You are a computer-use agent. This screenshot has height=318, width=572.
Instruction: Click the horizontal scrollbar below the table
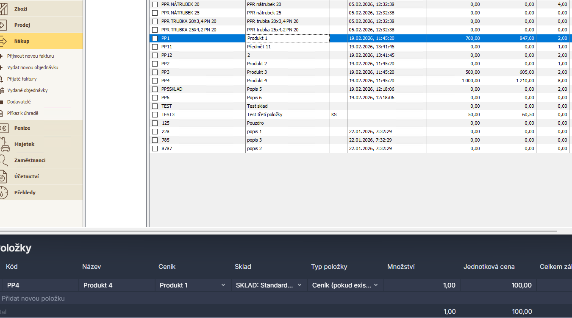278,231
